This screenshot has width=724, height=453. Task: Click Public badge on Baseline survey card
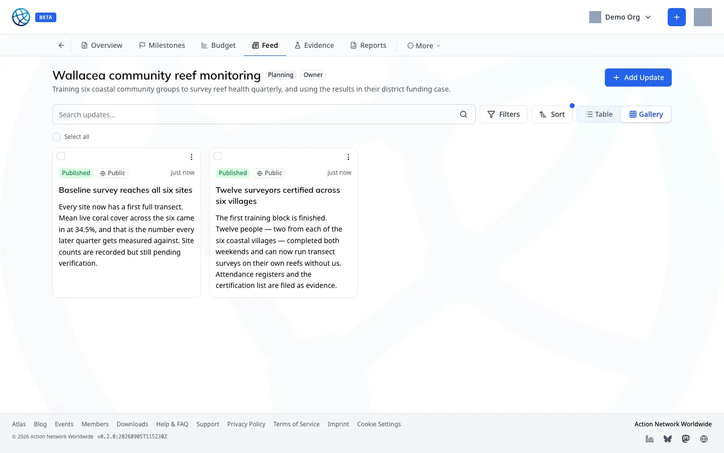point(113,173)
